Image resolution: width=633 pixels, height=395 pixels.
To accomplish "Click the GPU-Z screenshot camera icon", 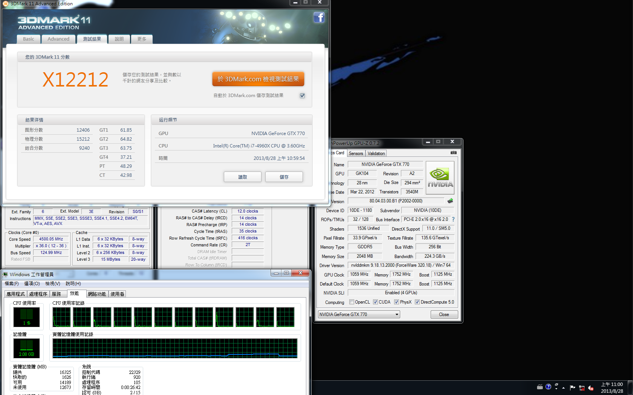I will pos(454,153).
